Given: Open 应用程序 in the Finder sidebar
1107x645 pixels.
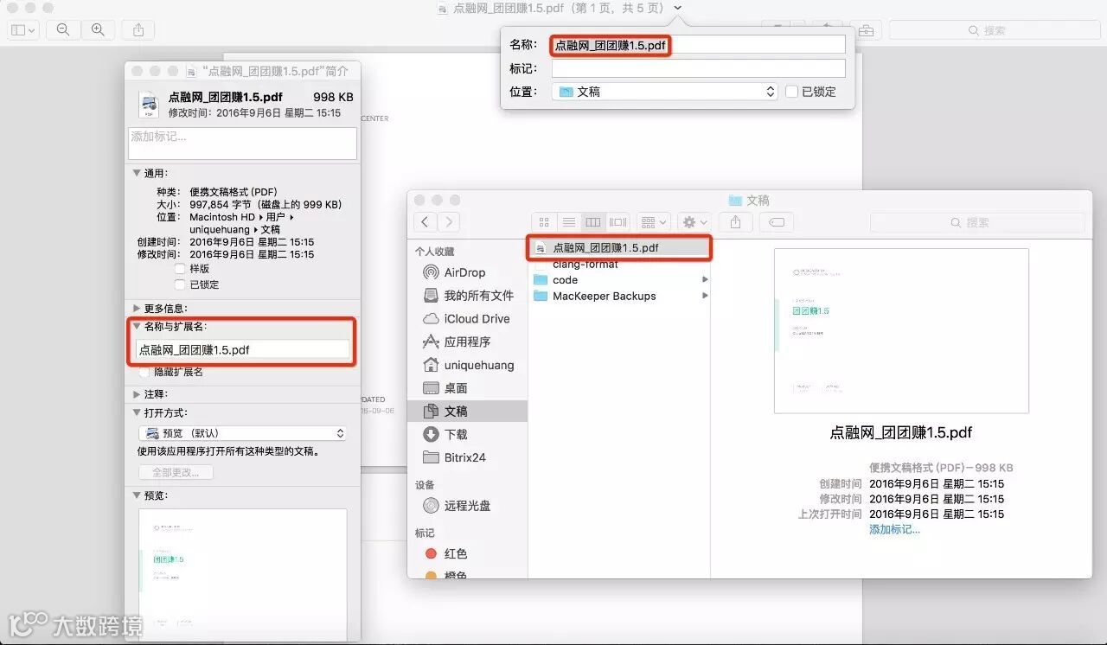Looking at the screenshot, I should [467, 342].
